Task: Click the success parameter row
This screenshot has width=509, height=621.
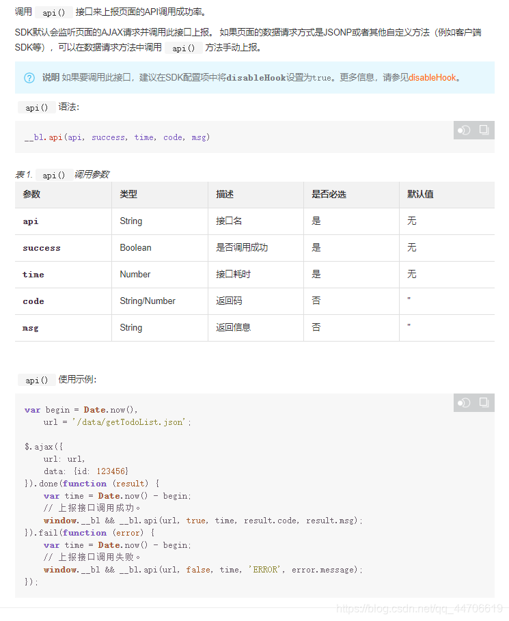Action: click(41, 248)
